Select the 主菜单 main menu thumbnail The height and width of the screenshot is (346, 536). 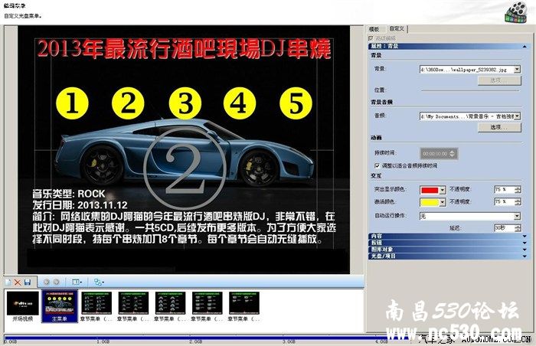tap(60, 306)
